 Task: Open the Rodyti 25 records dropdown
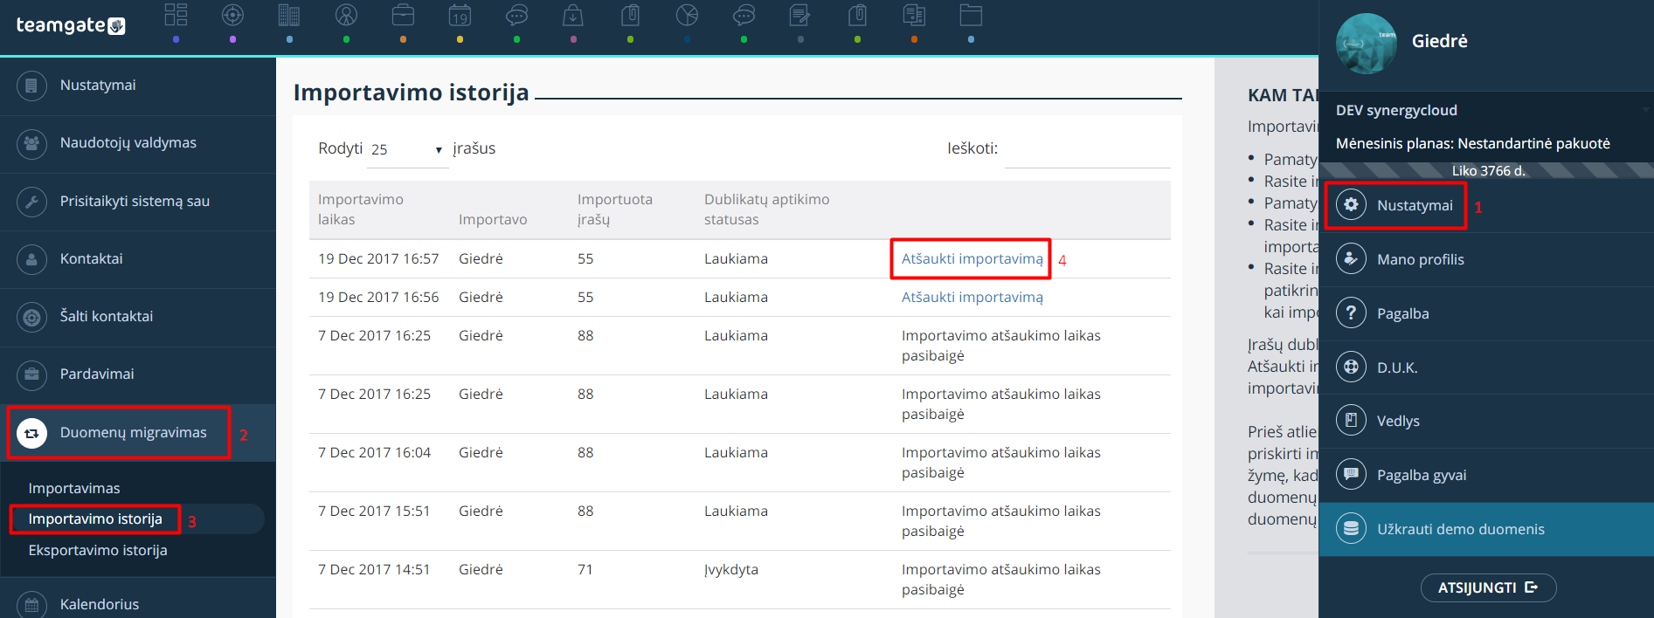click(408, 149)
